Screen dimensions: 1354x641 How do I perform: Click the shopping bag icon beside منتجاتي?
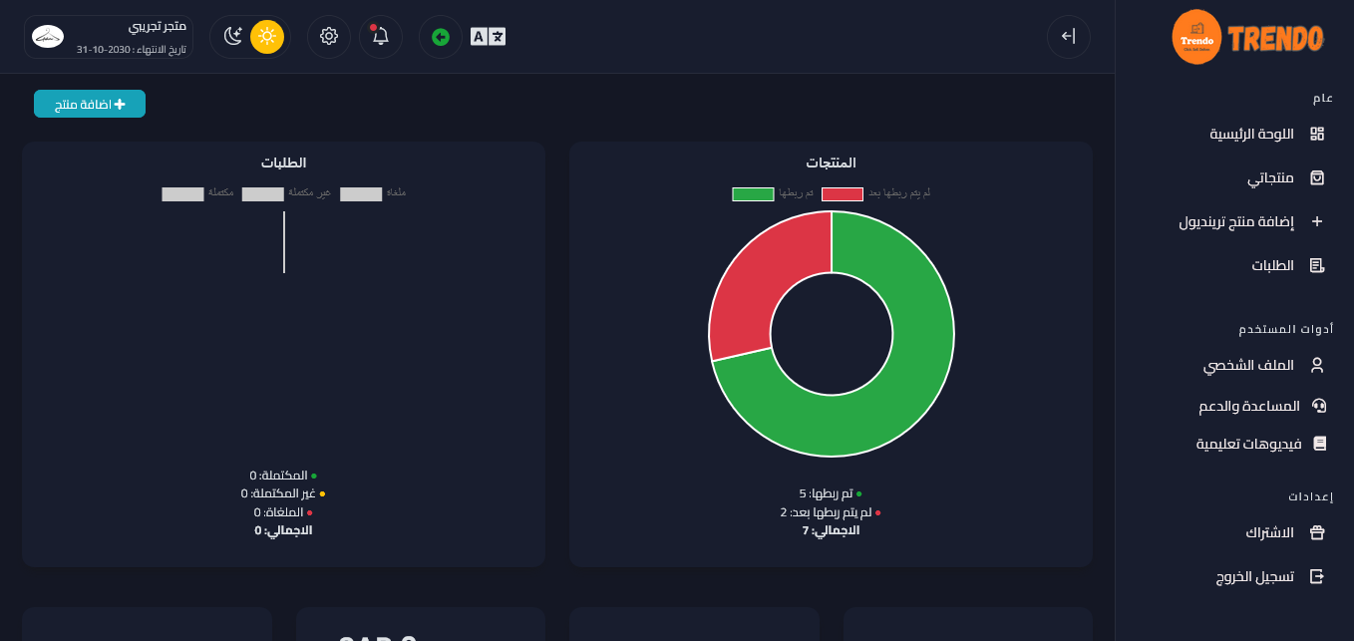tap(1317, 177)
